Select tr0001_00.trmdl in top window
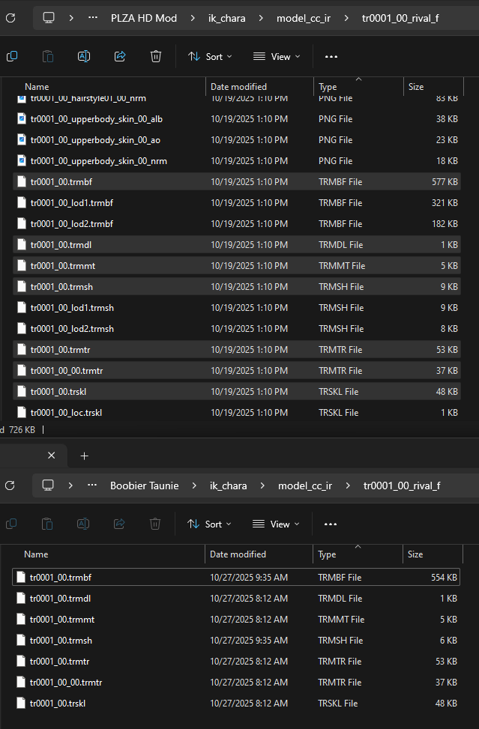The width and height of the screenshot is (479, 729). coord(237,244)
